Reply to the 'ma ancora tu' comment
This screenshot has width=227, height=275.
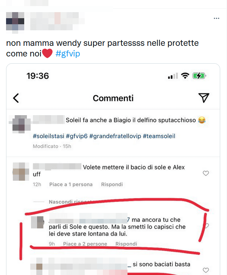(x=126, y=244)
